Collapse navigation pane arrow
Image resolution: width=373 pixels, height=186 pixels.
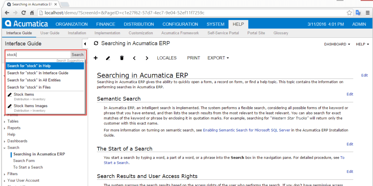tap(85, 44)
